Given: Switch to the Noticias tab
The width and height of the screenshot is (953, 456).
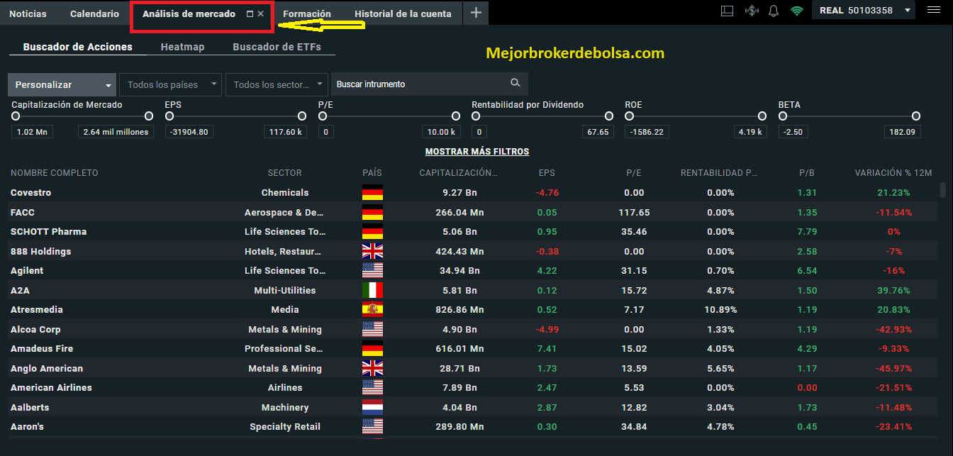Looking at the screenshot, I should [x=28, y=13].
